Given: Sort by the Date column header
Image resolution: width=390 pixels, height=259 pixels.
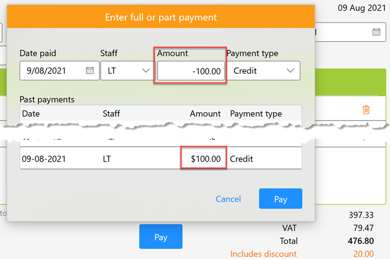Looking at the screenshot, I should coord(31,113).
